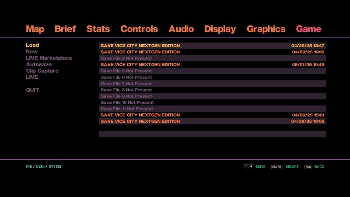Click the ESC key icon

tap(308, 167)
